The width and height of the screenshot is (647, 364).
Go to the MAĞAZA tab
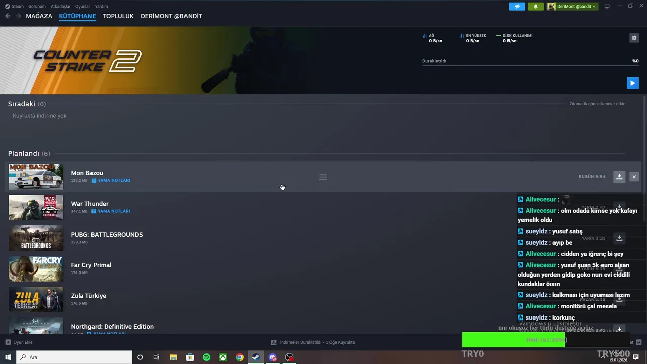(39, 16)
